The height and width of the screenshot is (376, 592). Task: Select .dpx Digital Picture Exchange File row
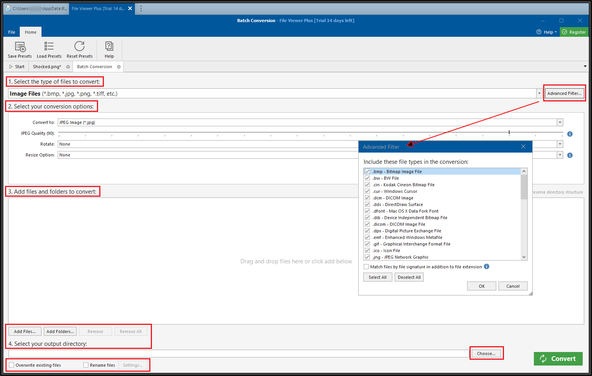[x=442, y=231]
